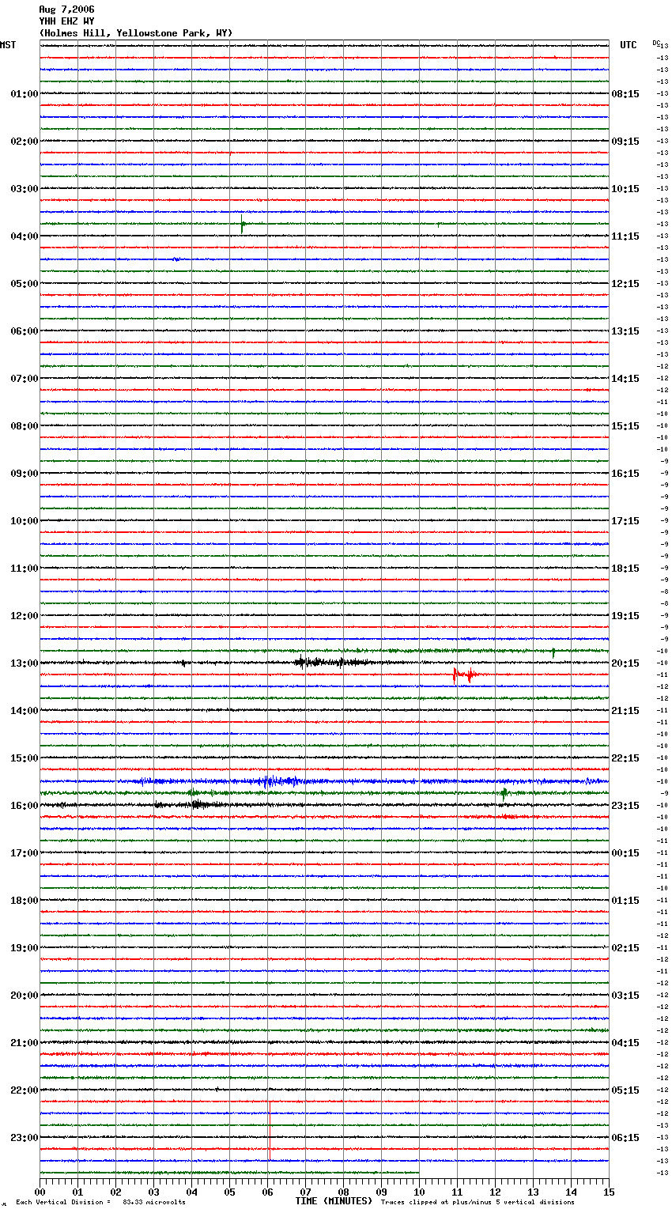
Task: Click the '03:15' UTC time label
Action: coord(625,996)
